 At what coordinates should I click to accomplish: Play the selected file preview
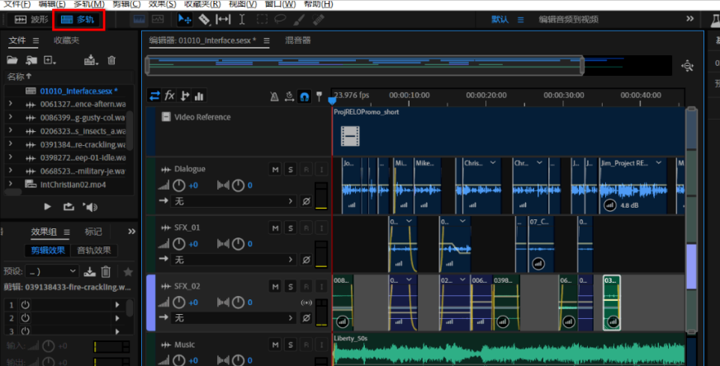47,207
